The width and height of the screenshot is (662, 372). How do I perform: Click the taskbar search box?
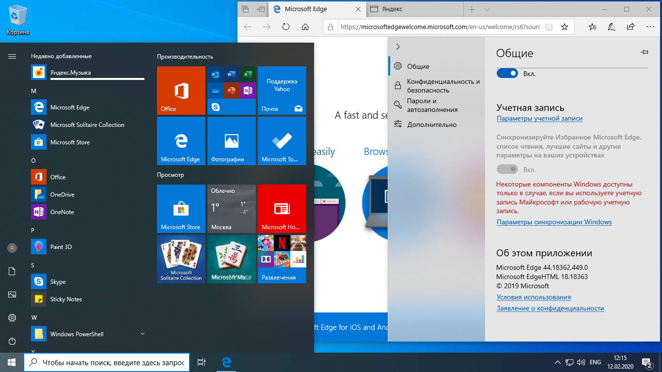(107, 362)
